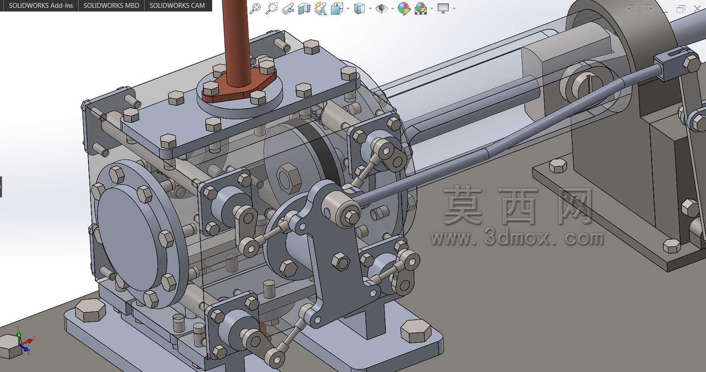This screenshot has width=706, height=372.
Task: Switch to the SOLIDWORKS MBD tab
Action: [111, 6]
